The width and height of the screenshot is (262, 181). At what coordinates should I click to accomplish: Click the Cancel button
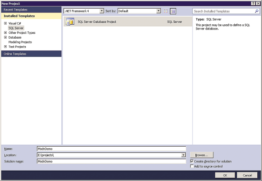tap(247, 175)
